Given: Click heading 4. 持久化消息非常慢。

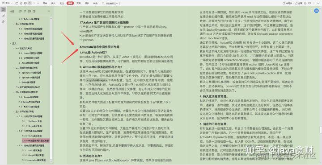Looking at the screenshot, I should pyautogui.click(x=214, y=96).
